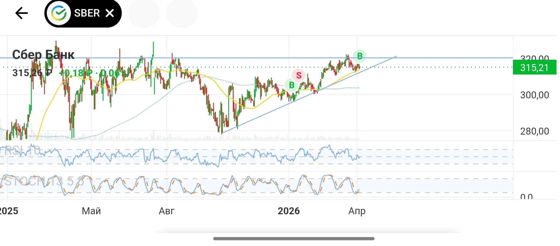Click the RSI 10 indicator label

22,151
